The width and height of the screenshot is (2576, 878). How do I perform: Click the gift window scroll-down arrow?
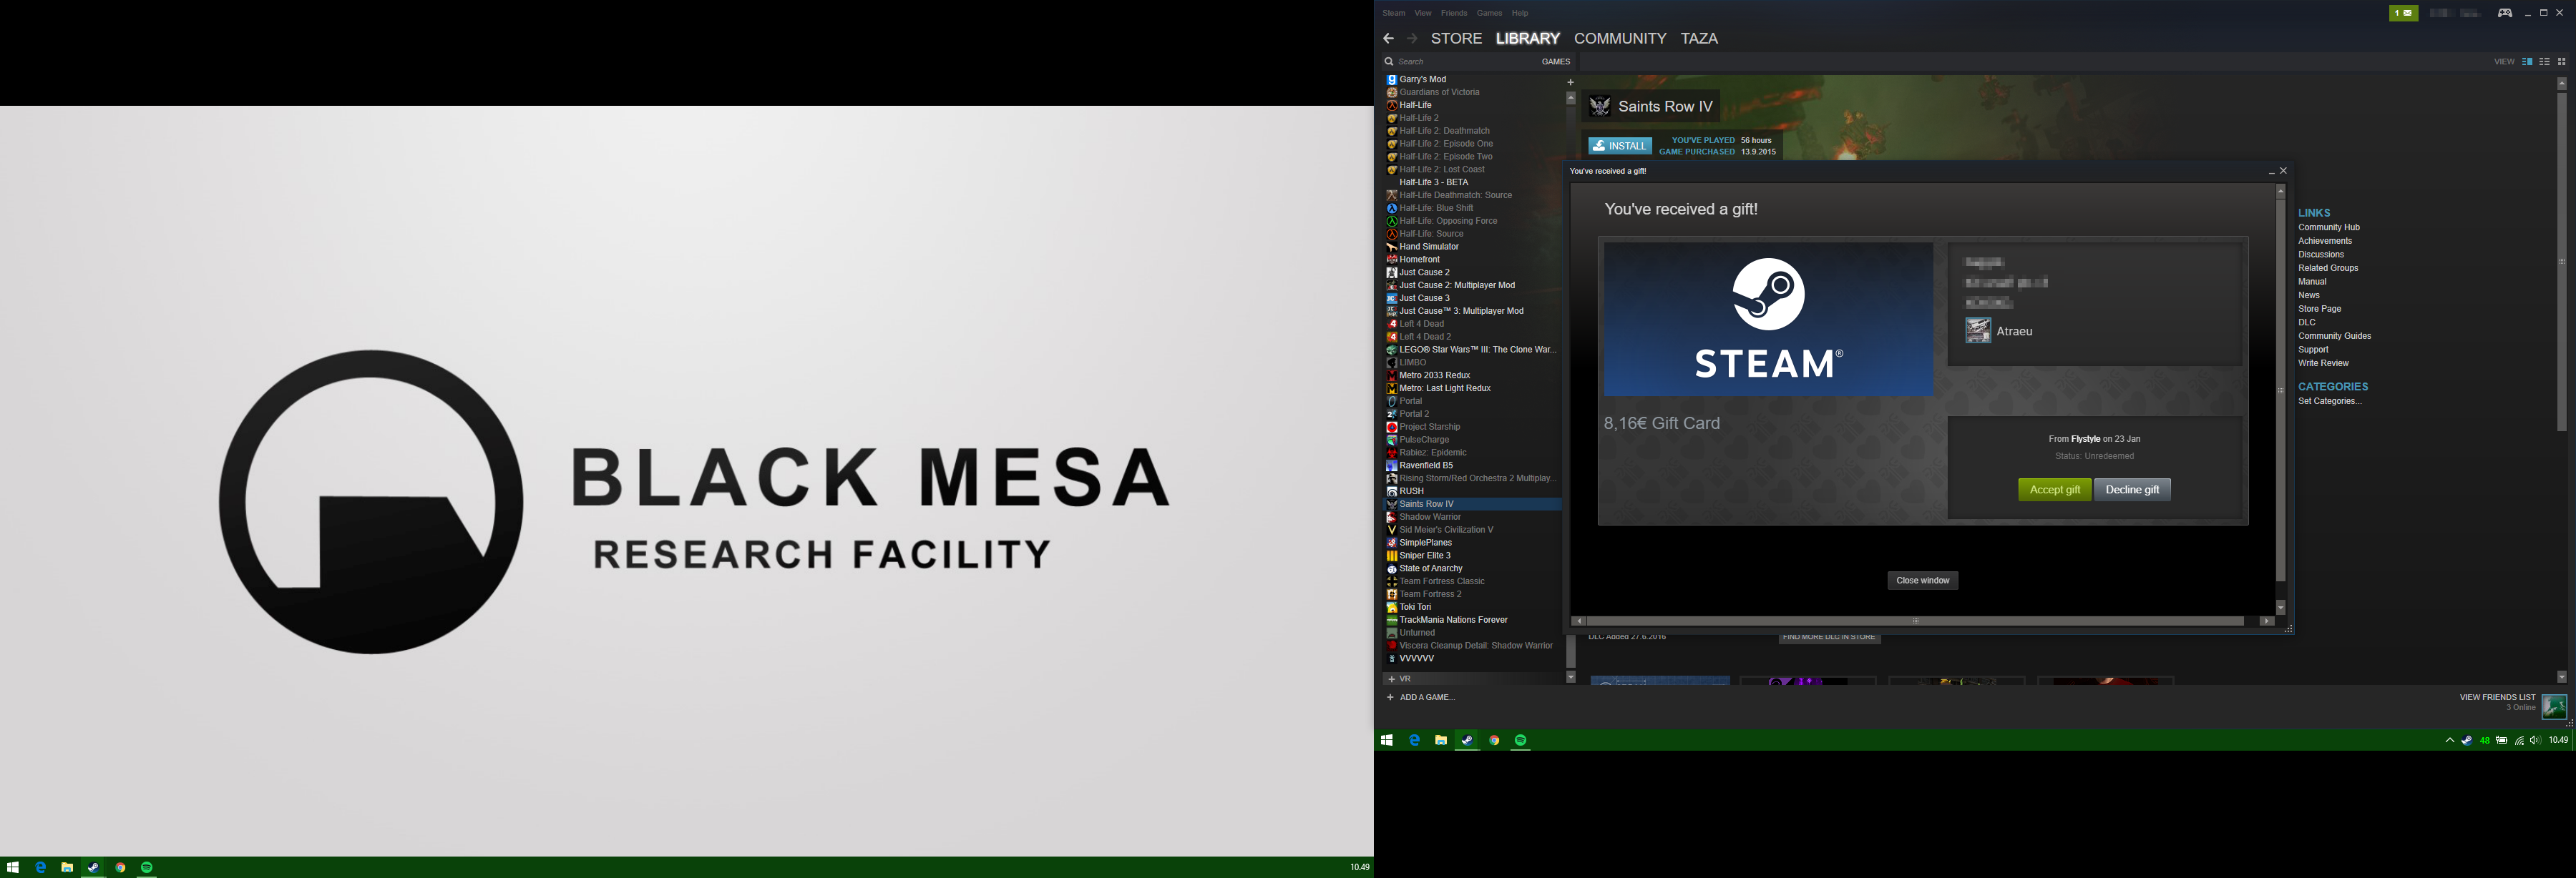[2281, 607]
